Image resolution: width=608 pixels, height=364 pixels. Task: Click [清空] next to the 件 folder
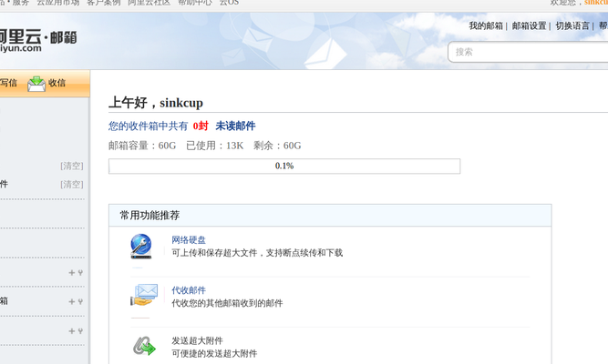[x=72, y=185]
